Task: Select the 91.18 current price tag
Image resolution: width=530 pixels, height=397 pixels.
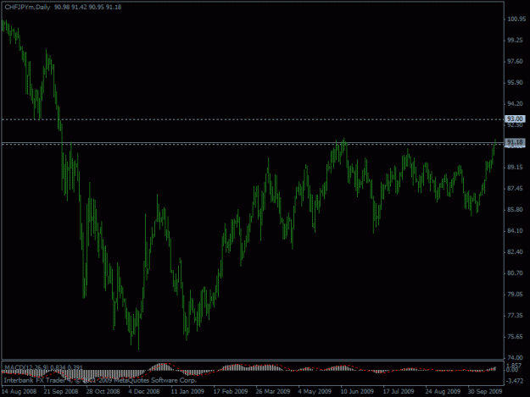Action: (x=515, y=142)
